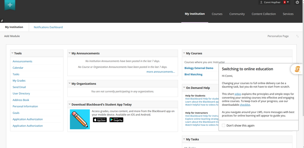
Task: Click the checklist link in the popup
Action: pyautogui.click(x=245, y=105)
